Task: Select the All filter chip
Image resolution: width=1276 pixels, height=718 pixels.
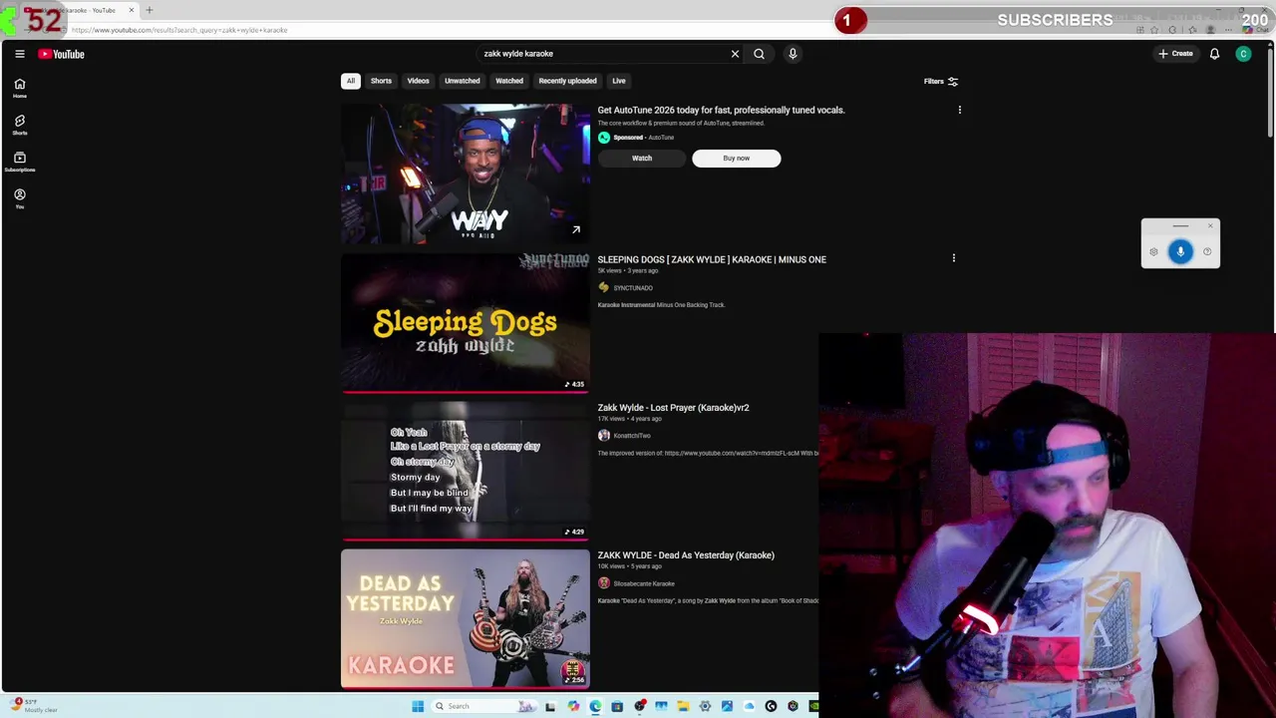Action: tap(350, 81)
